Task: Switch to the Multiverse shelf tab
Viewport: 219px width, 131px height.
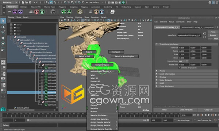Action: 12,7
